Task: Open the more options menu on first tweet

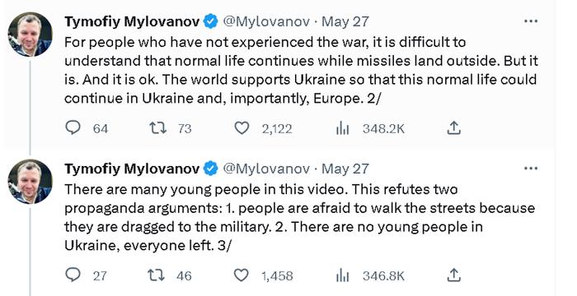Action: pos(531,21)
